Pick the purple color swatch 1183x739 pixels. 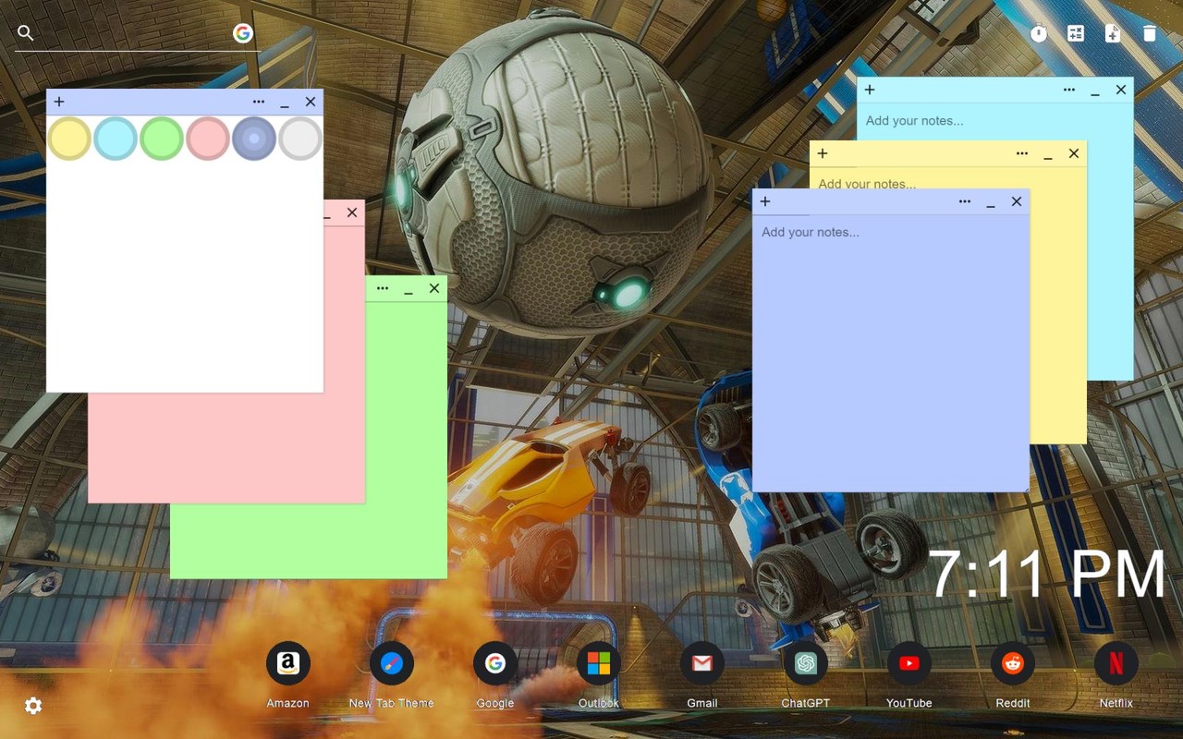[254, 139]
